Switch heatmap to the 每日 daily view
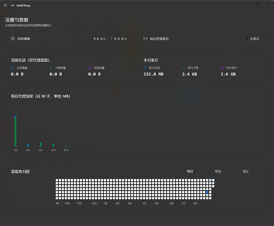 coord(190,171)
